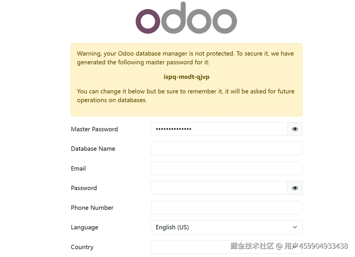The image size is (355, 257).
Task: Click the Phone Number input box
Action: coord(226,208)
